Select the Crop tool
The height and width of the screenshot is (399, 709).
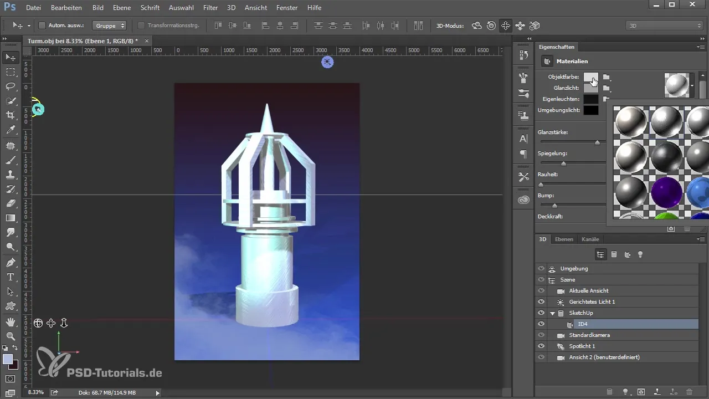click(x=11, y=115)
